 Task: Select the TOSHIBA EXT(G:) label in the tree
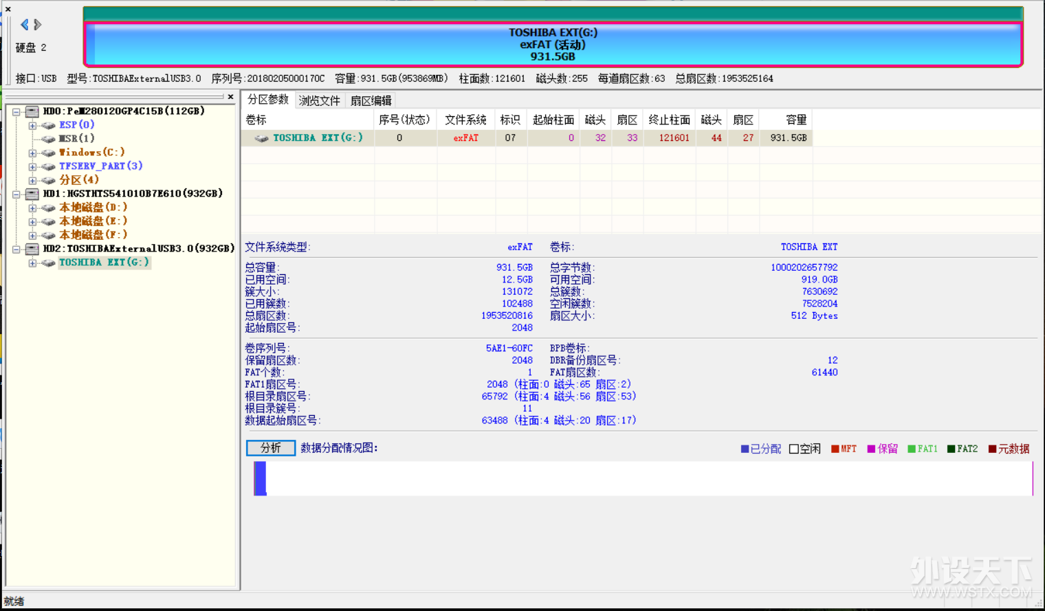tap(104, 263)
